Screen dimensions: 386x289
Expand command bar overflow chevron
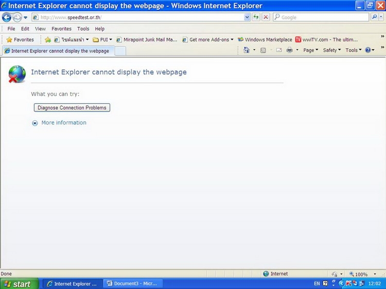point(382,47)
